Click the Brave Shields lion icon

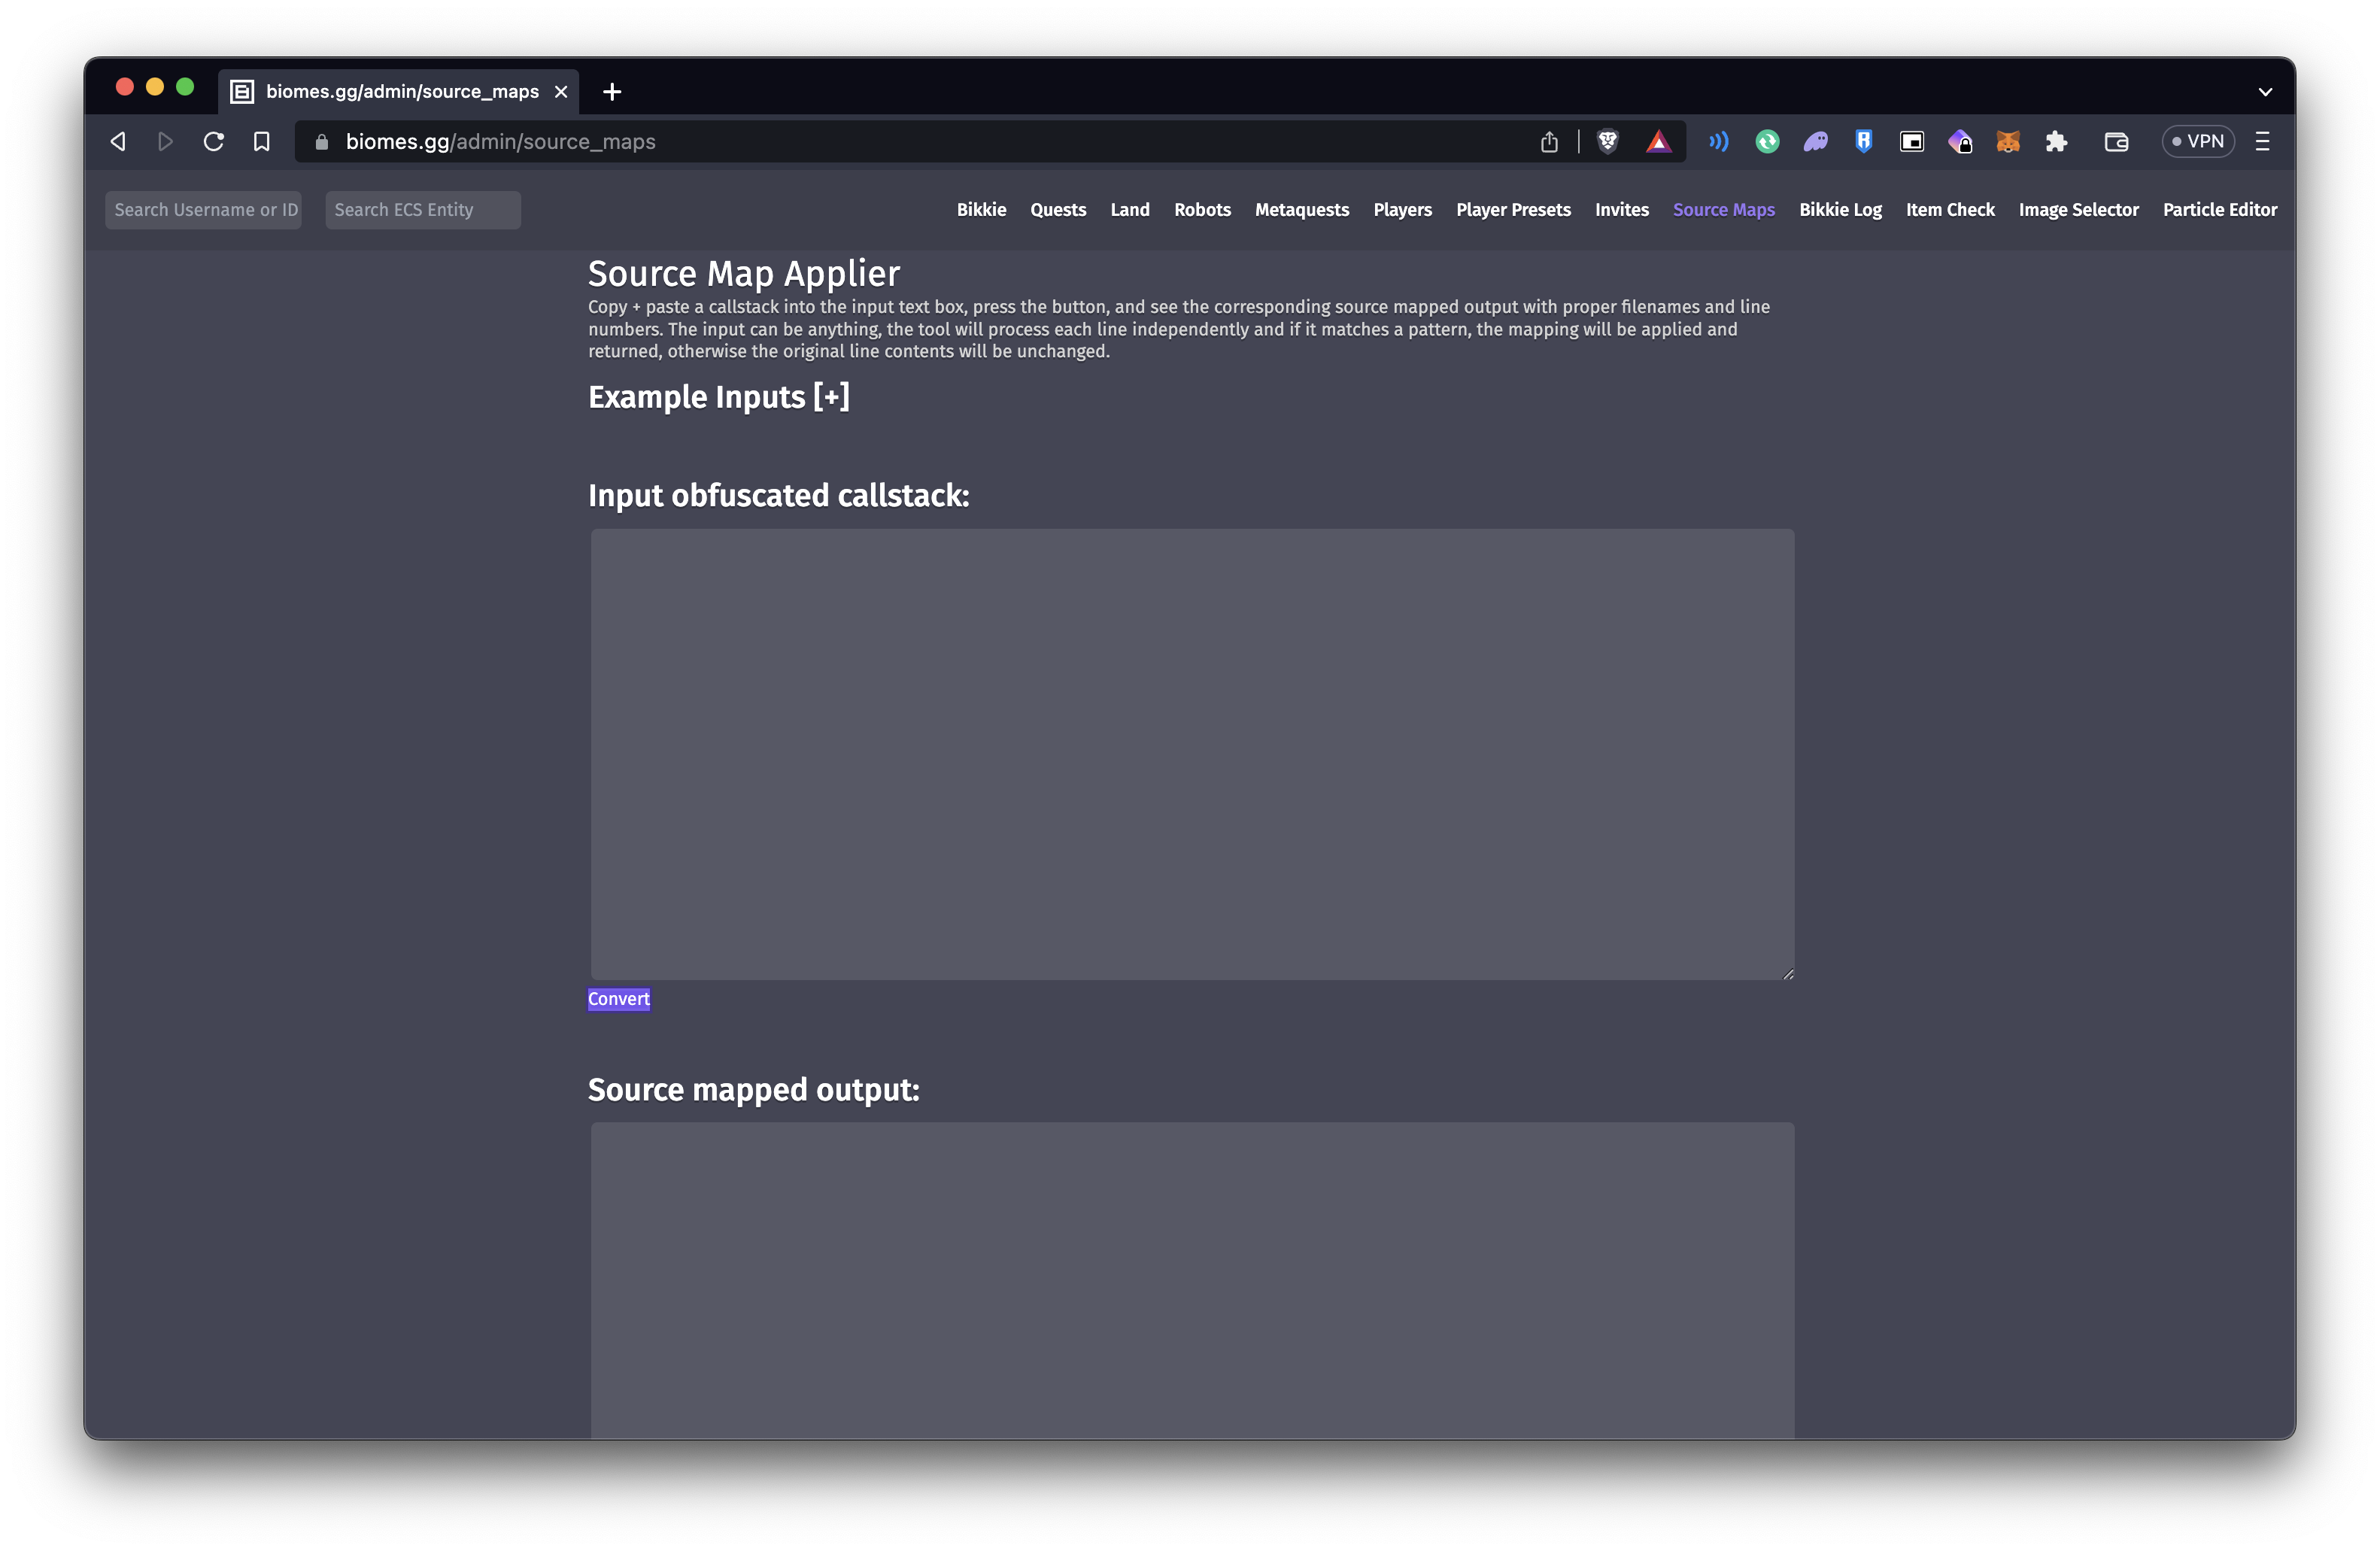tap(1607, 142)
